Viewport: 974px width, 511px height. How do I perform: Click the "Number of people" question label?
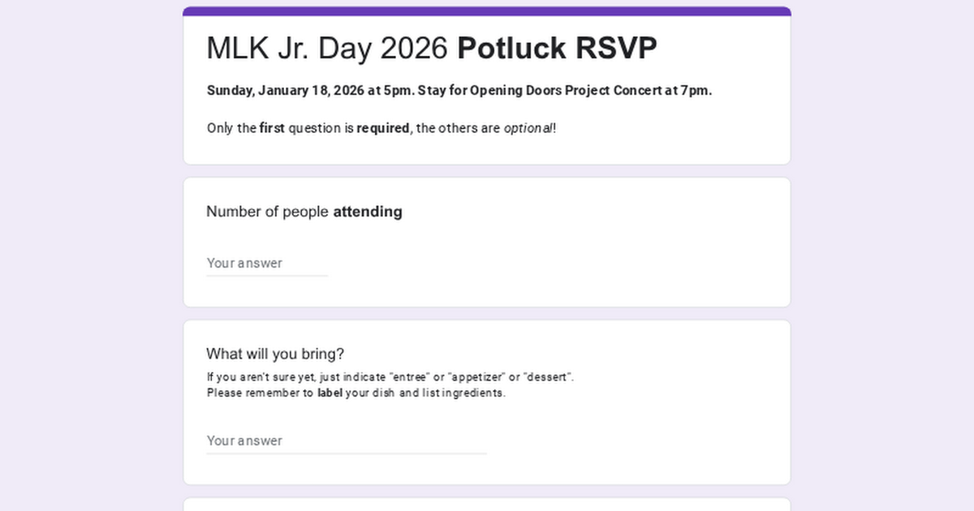tap(268, 212)
